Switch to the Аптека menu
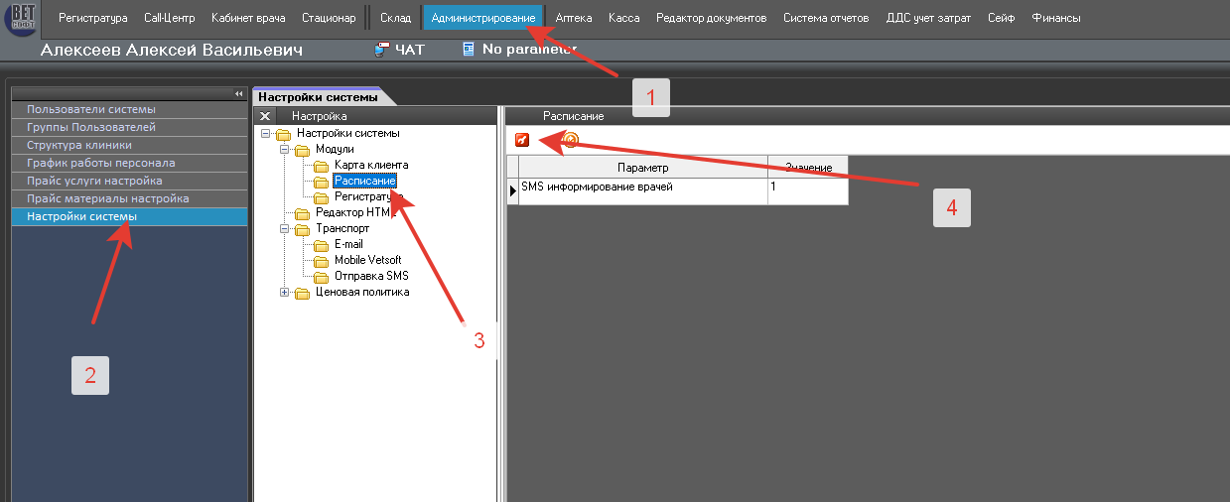 [572, 18]
